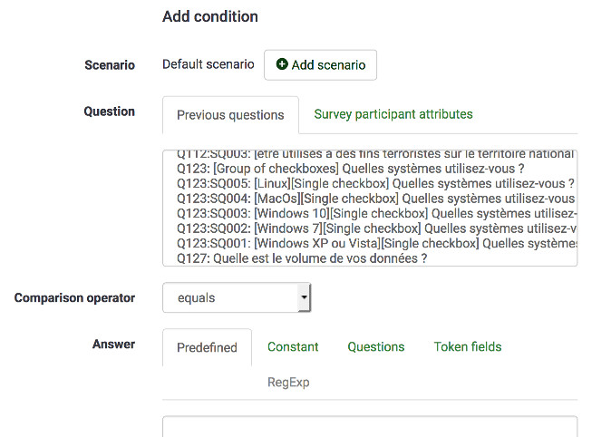This screenshot has width=611, height=437.
Task: Click the Default scenario text
Action: [208, 64]
